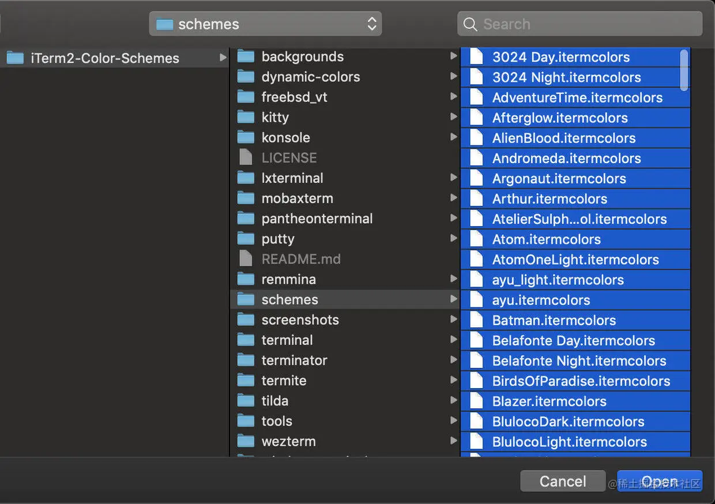
Task: Select Andromeda.itermcolors file name
Action: click(567, 158)
